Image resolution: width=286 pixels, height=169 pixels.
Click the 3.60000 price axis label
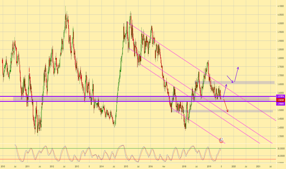pyautogui.click(x=280, y=93)
